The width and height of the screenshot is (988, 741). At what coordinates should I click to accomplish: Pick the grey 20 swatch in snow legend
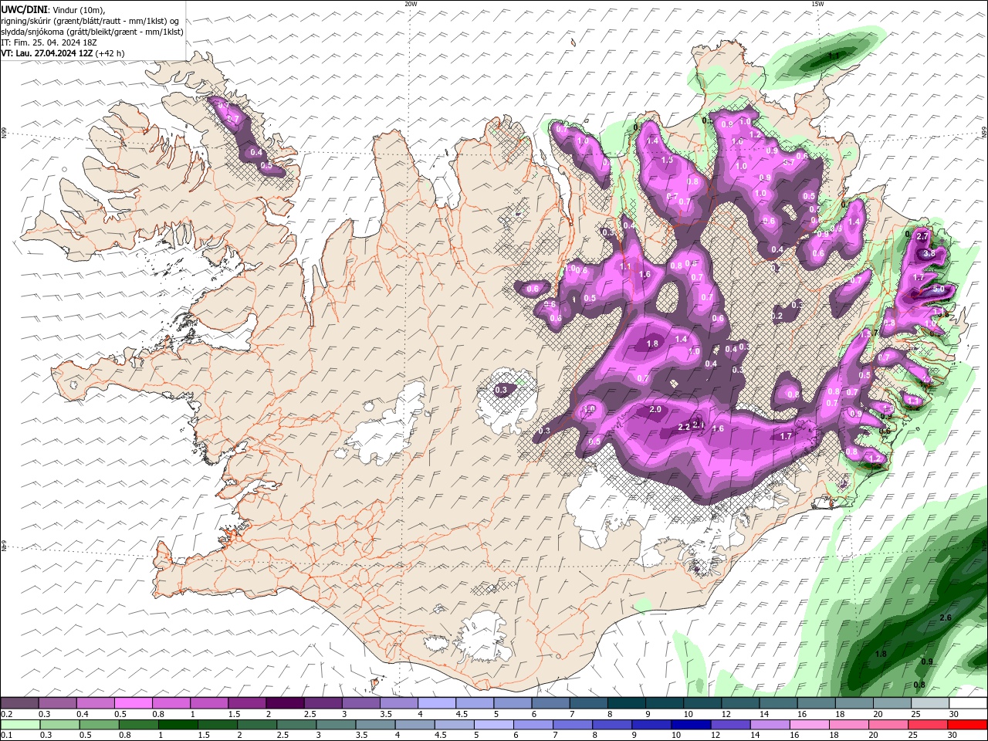[x=892, y=703]
